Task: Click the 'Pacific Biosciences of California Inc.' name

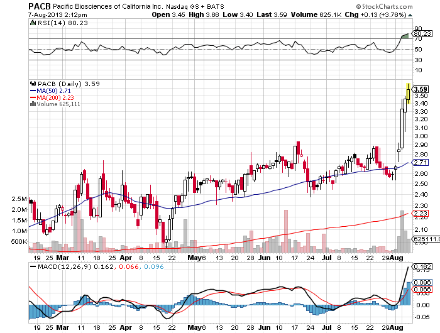Action: coord(107,6)
